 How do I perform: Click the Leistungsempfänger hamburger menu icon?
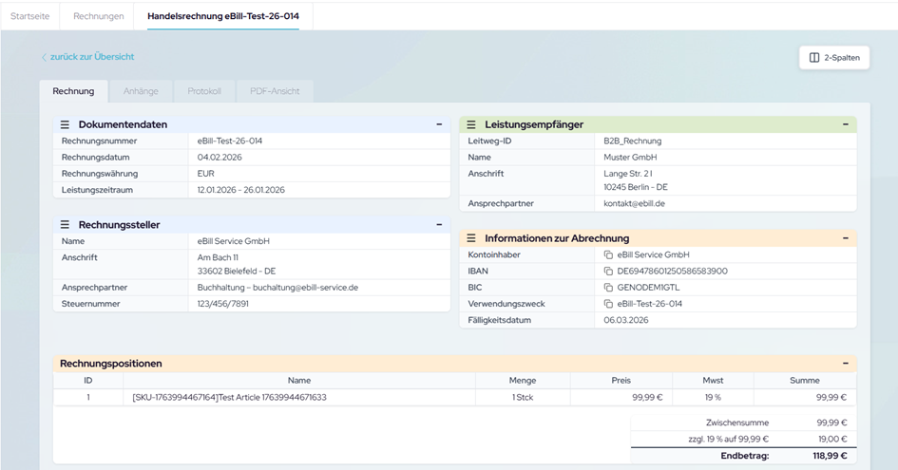471,124
